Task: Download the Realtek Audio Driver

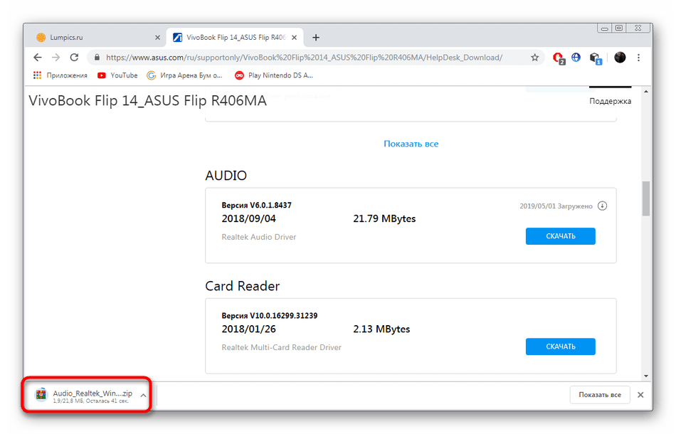Action: tap(561, 236)
